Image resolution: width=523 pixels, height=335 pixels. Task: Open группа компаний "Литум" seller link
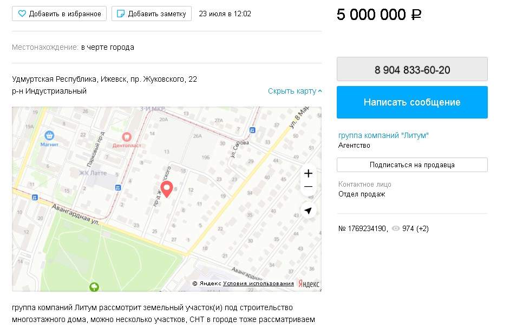click(x=383, y=135)
